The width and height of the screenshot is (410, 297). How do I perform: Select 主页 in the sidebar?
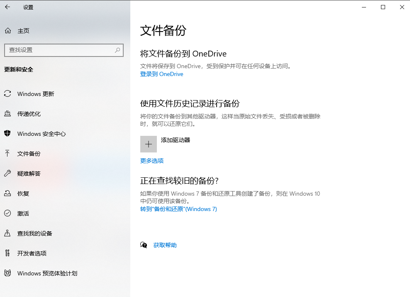[x=23, y=31]
